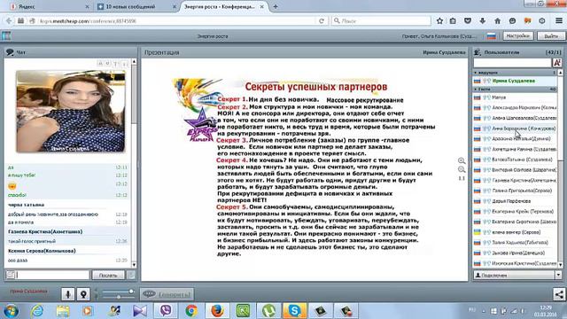The height and width of the screenshot is (319, 567).
Task: Collapse the presenters group in user list
Action: (476, 73)
